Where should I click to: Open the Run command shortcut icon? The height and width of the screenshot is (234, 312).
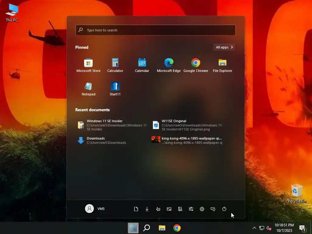coord(213,209)
